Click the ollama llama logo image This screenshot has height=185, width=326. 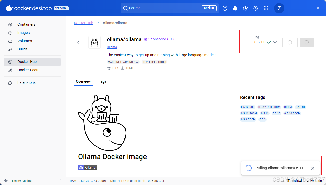click(94, 42)
